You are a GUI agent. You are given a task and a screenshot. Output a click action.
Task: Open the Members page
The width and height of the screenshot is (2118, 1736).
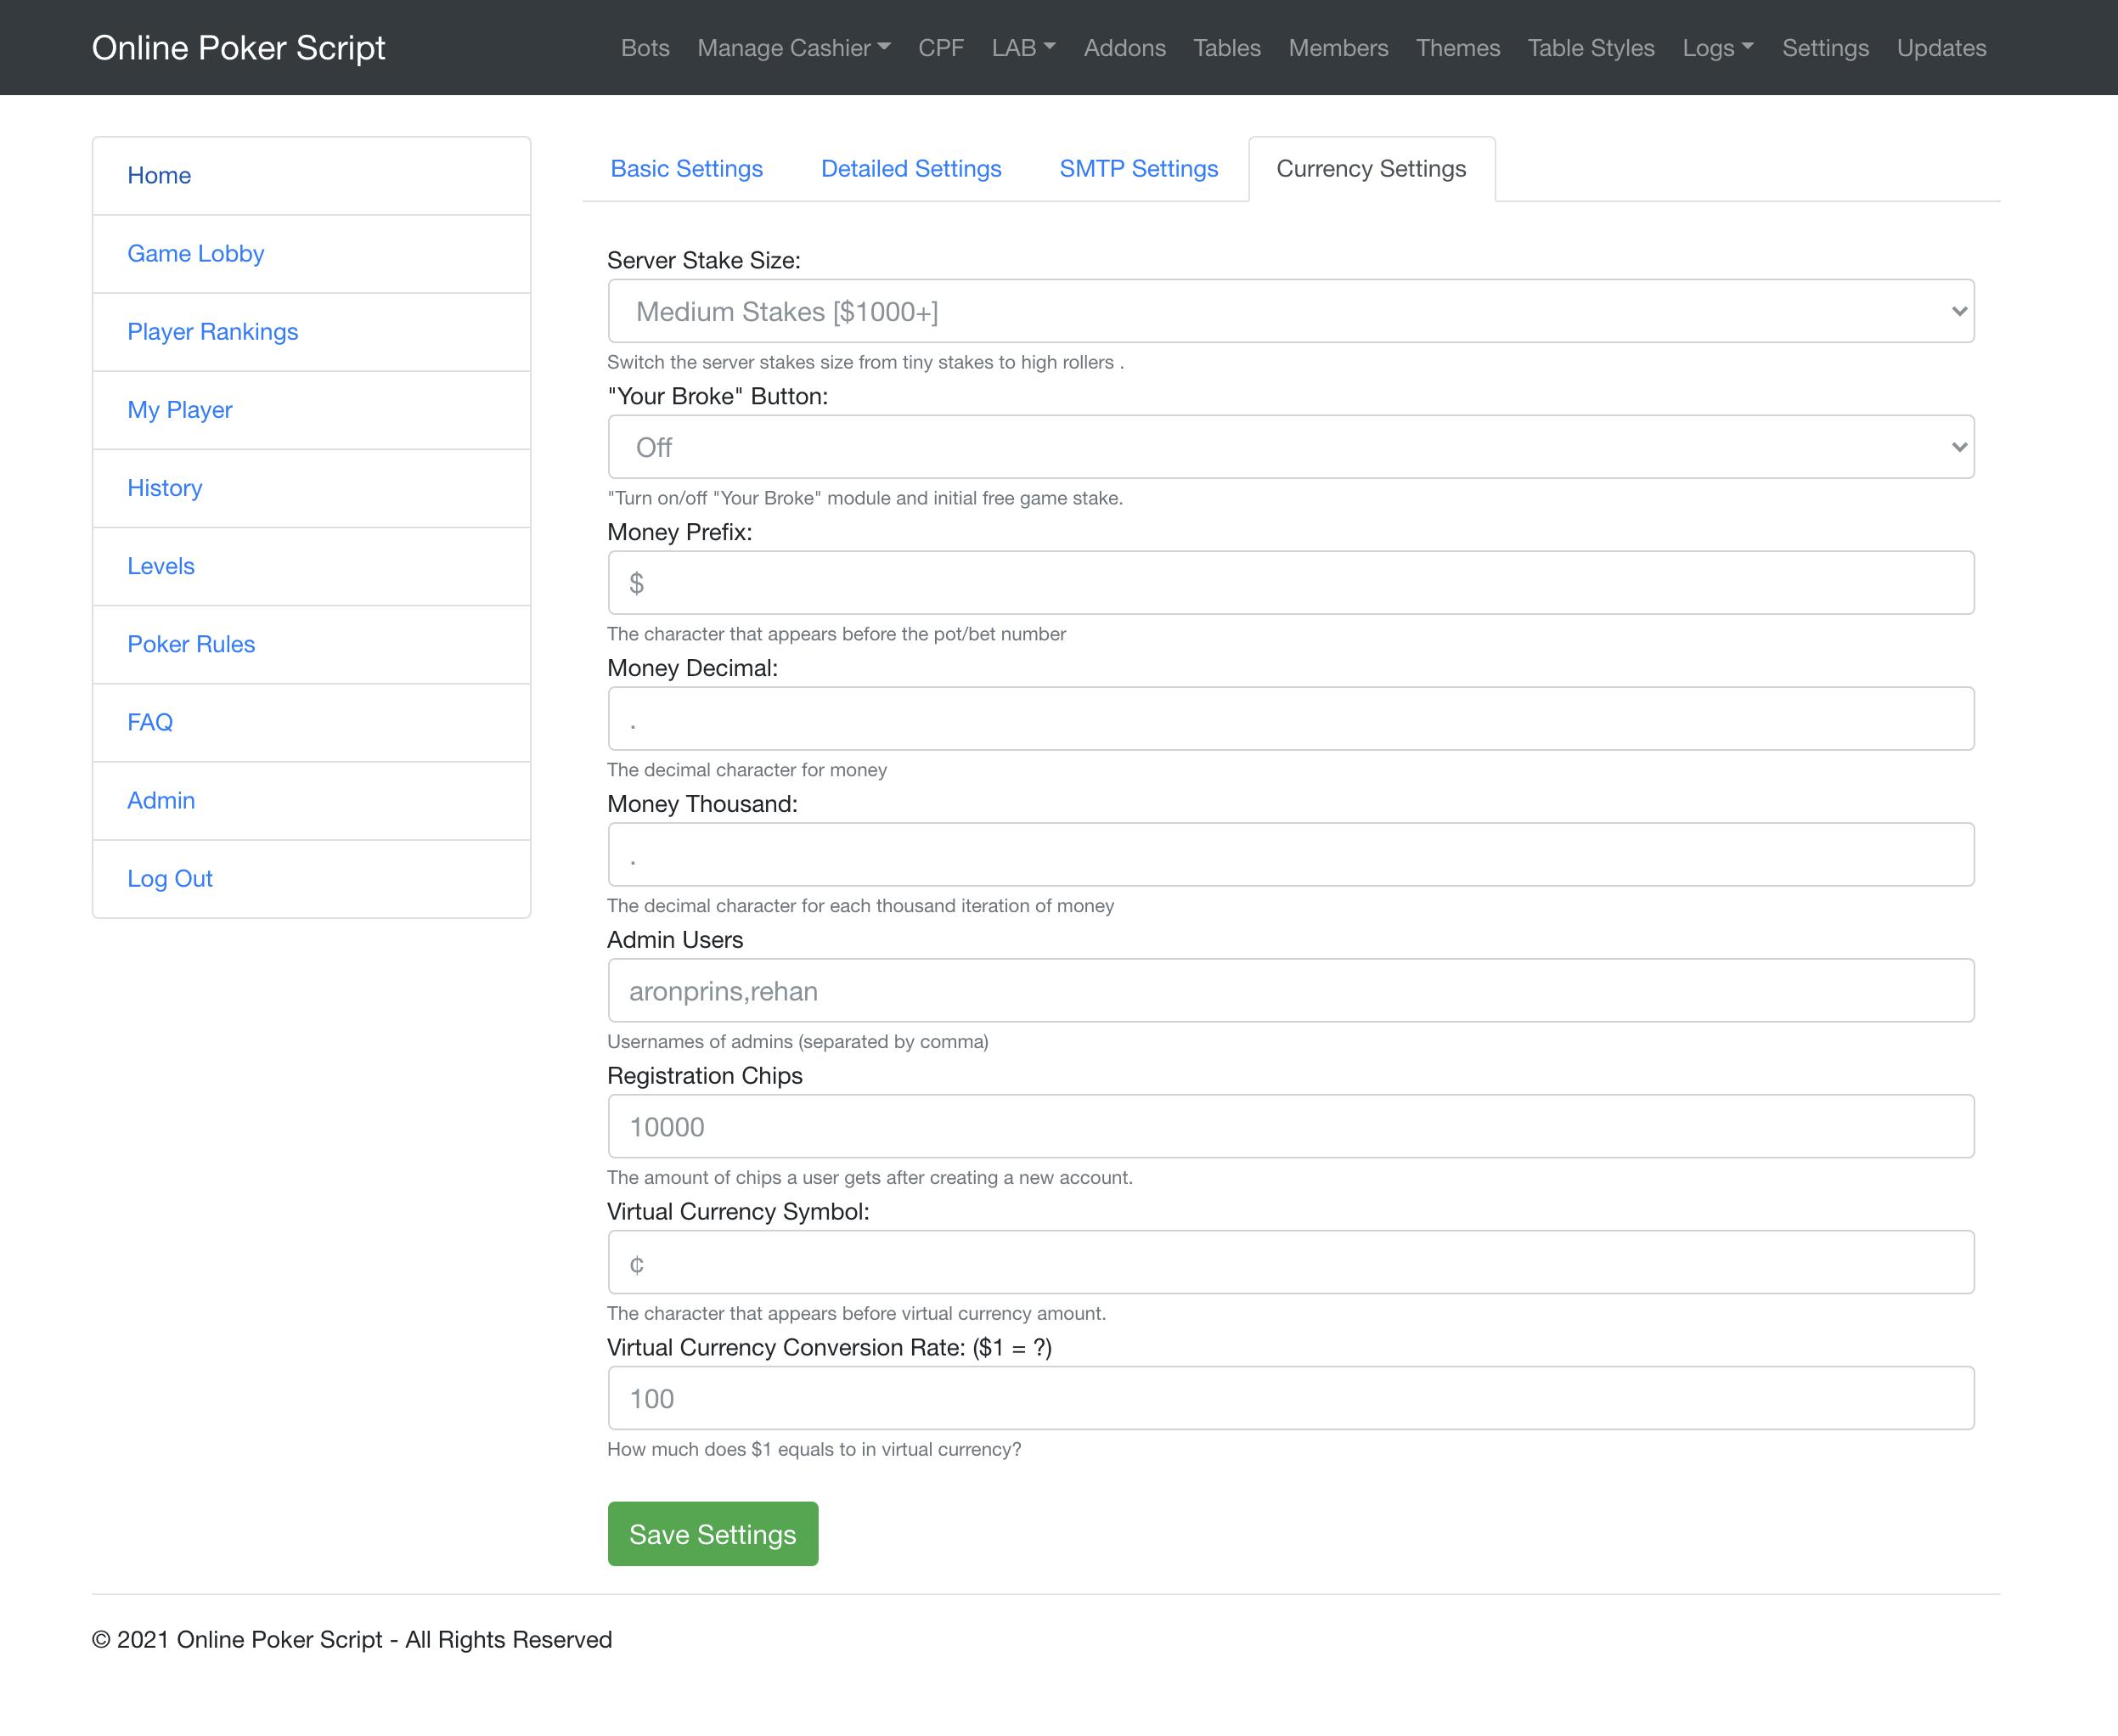(x=1337, y=48)
